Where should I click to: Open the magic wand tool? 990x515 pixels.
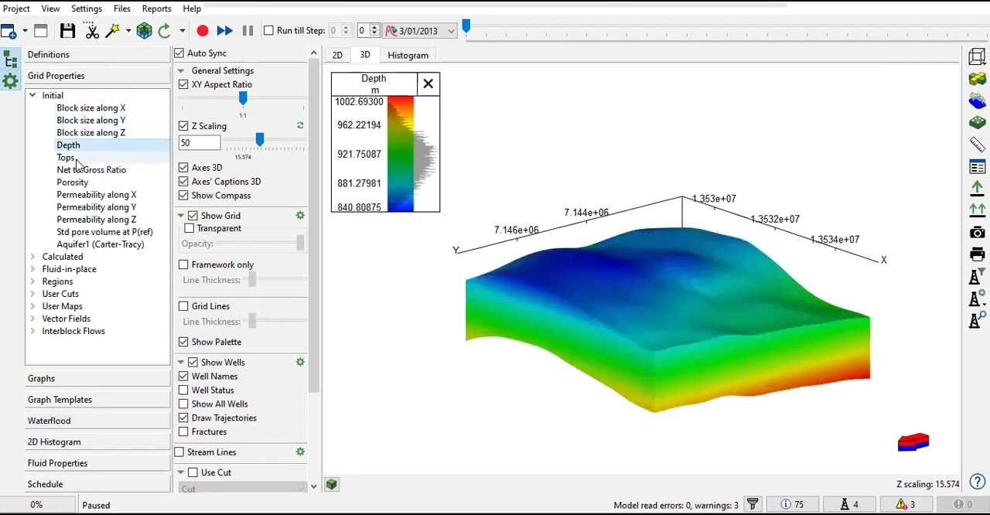113,31
